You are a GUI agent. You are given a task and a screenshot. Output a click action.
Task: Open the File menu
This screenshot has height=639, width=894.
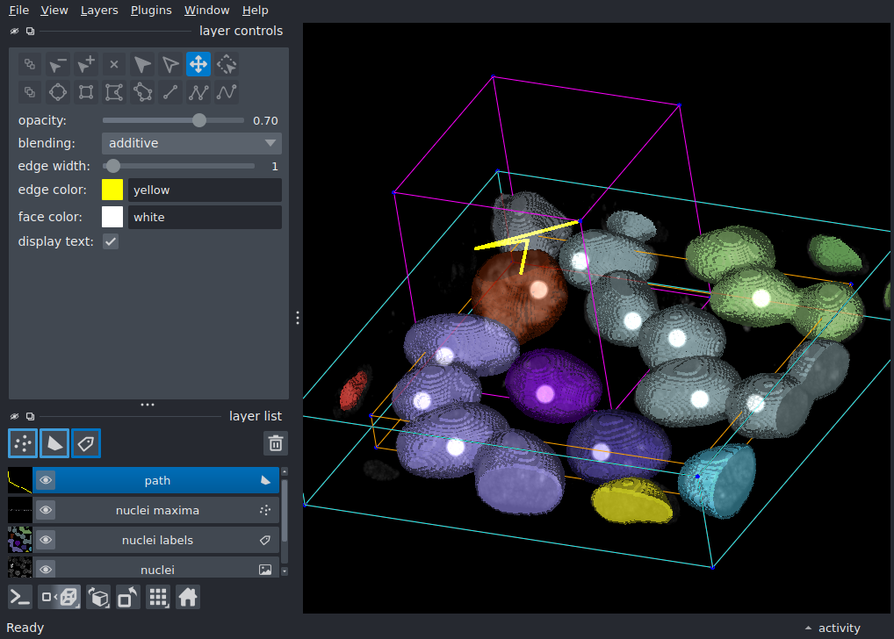pos(18,11)
